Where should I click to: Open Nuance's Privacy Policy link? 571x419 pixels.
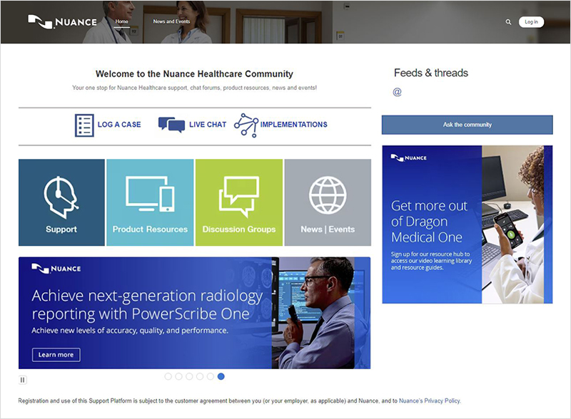tap(430, 400)
